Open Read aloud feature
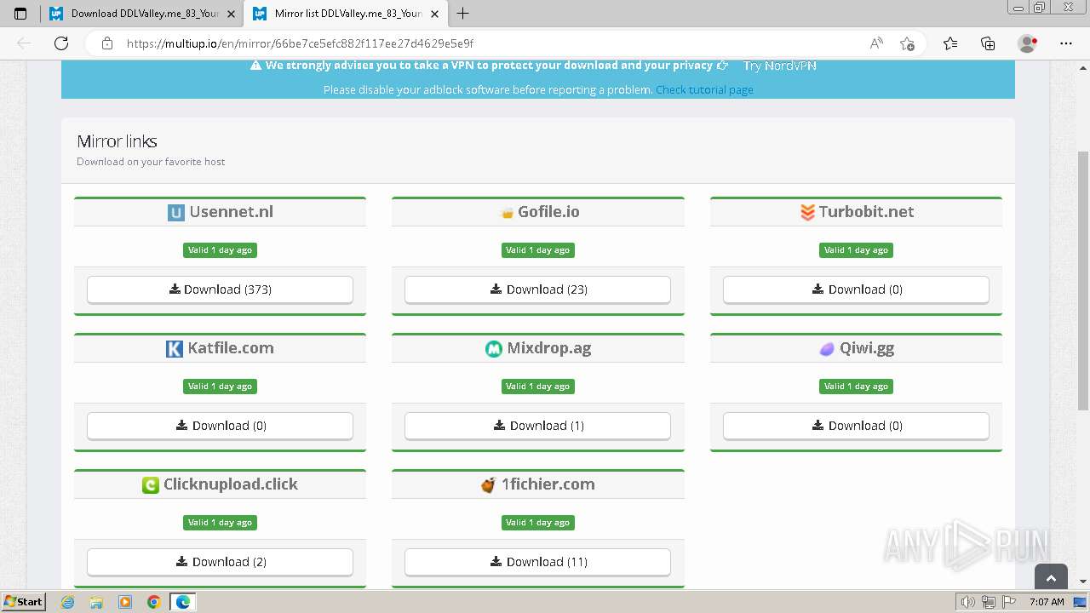The image size is (1090, 613). 876,43
